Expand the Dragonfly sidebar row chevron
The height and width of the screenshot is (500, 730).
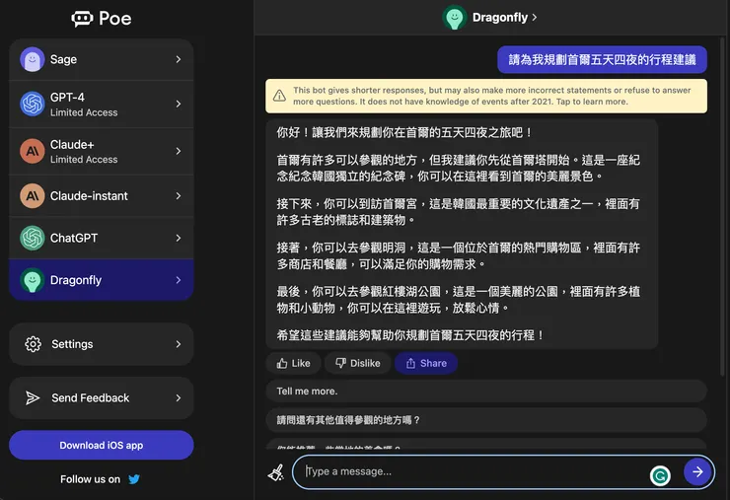[x=179, y=280]
